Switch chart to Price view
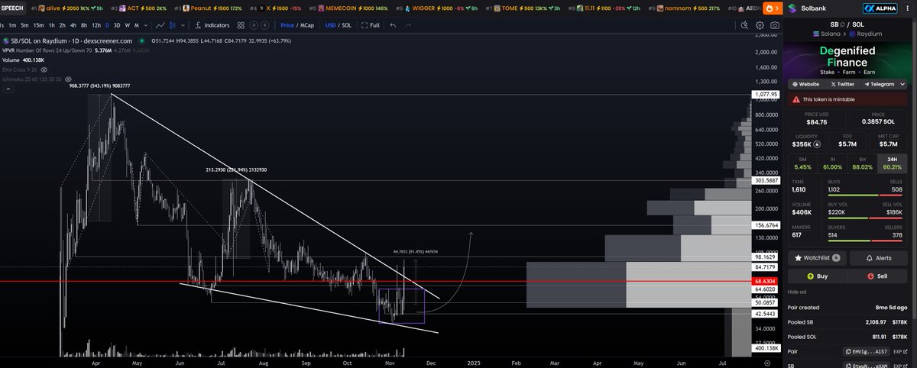 [287, 25]
